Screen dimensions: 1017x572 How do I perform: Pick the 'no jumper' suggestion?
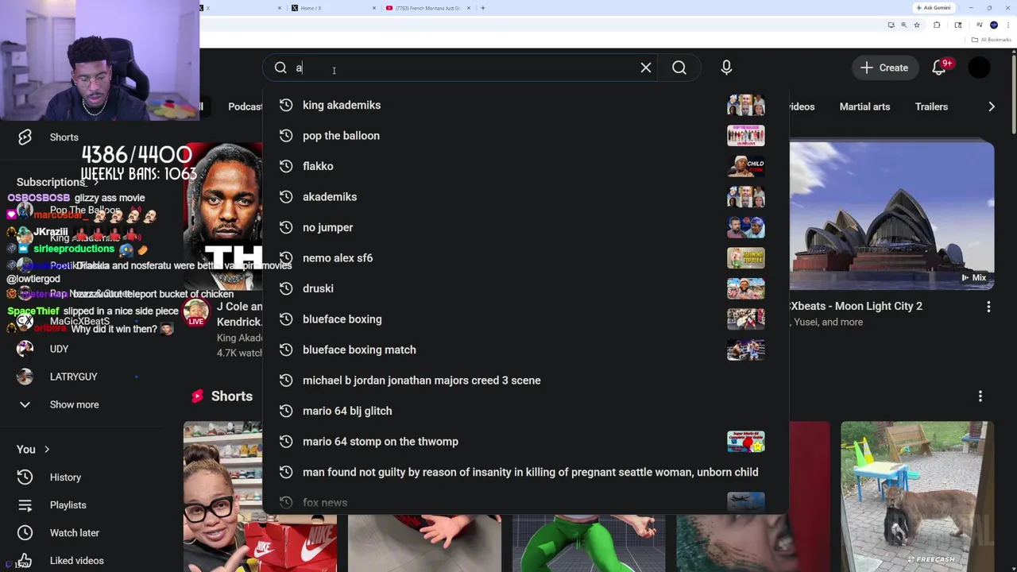tap(525, 227)
